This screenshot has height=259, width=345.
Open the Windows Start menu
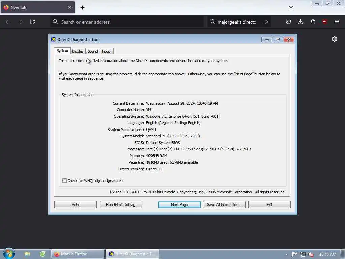9,254
